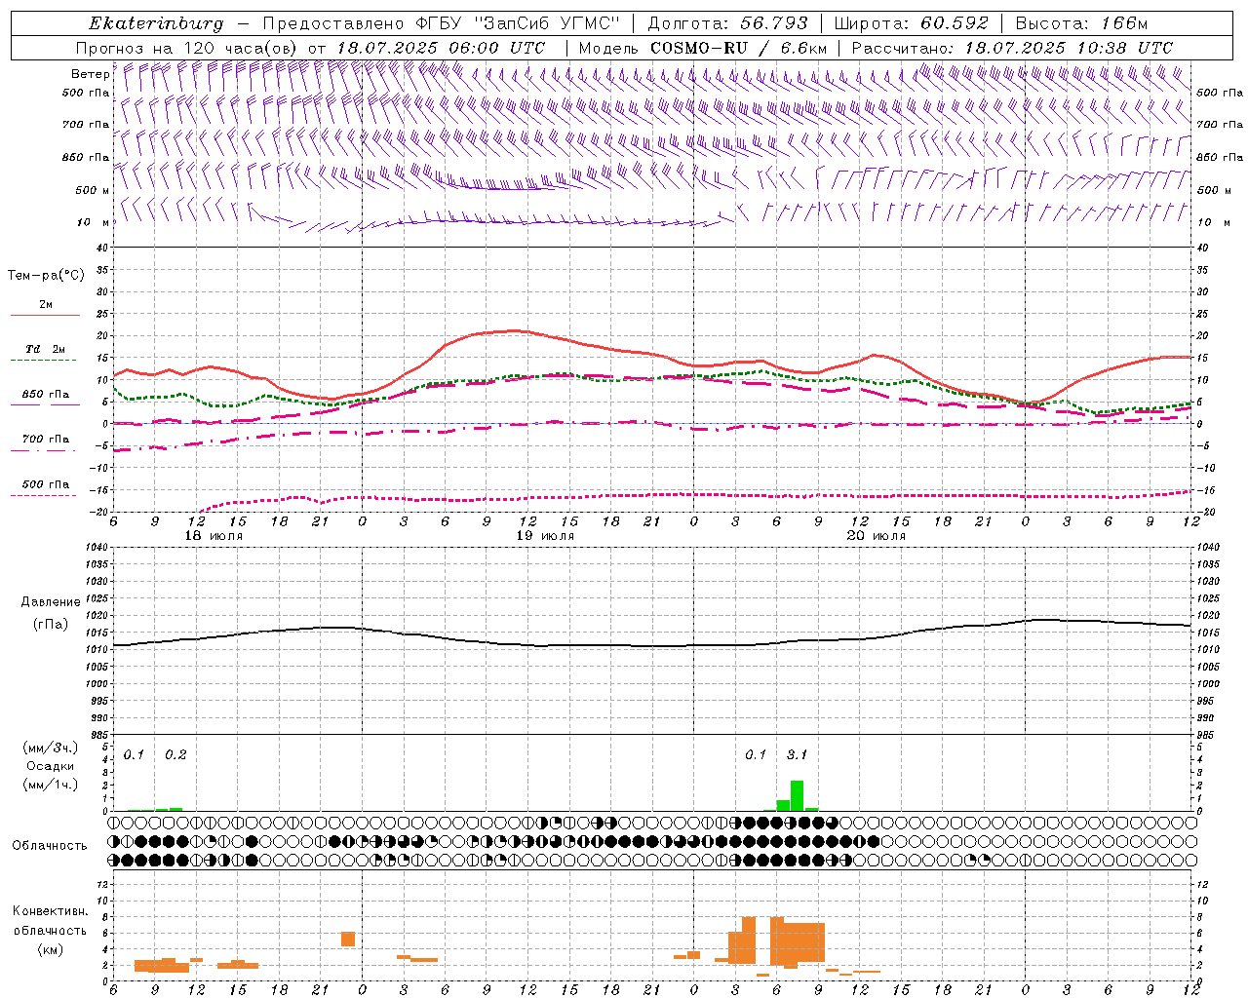Click the "Td 2м" dew point legend entry

point(45,349)
